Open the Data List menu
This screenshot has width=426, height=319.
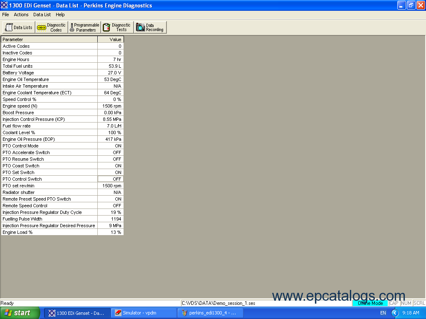42,15
